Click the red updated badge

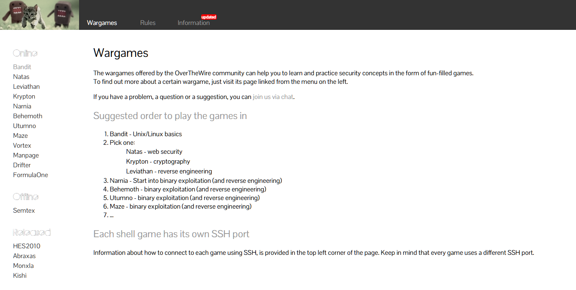tap(209, 17)
